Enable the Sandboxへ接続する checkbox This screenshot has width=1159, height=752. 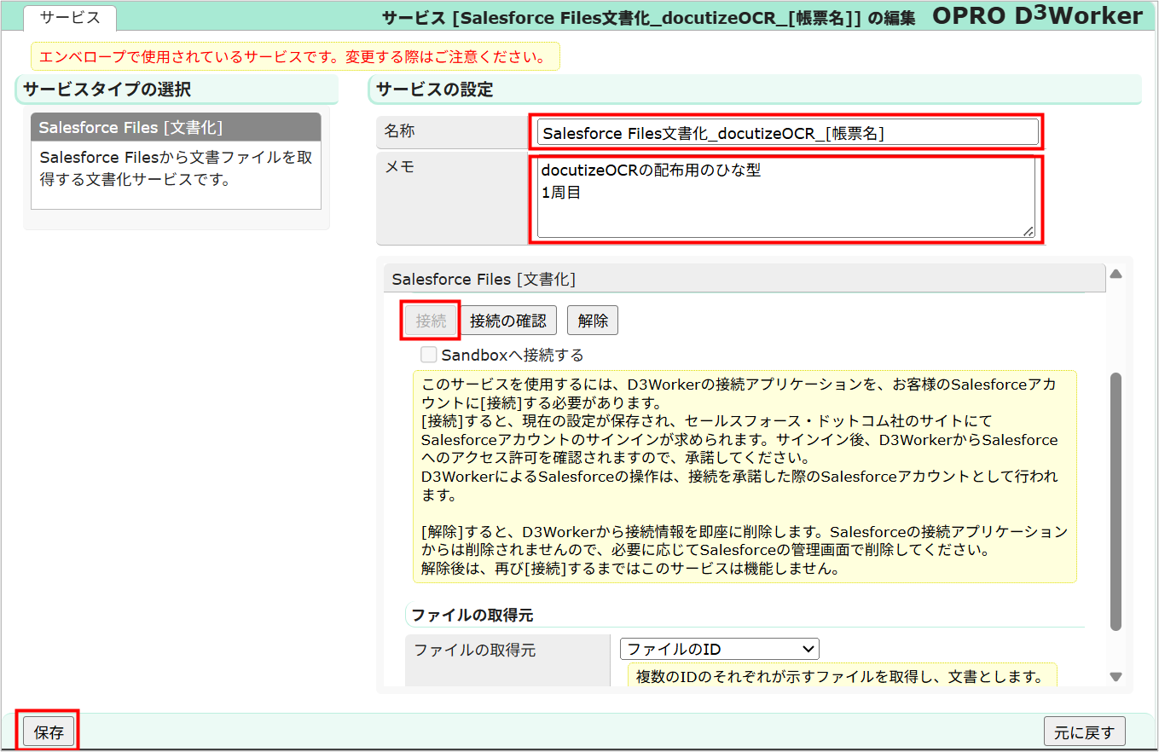click(x=428, y=354)
